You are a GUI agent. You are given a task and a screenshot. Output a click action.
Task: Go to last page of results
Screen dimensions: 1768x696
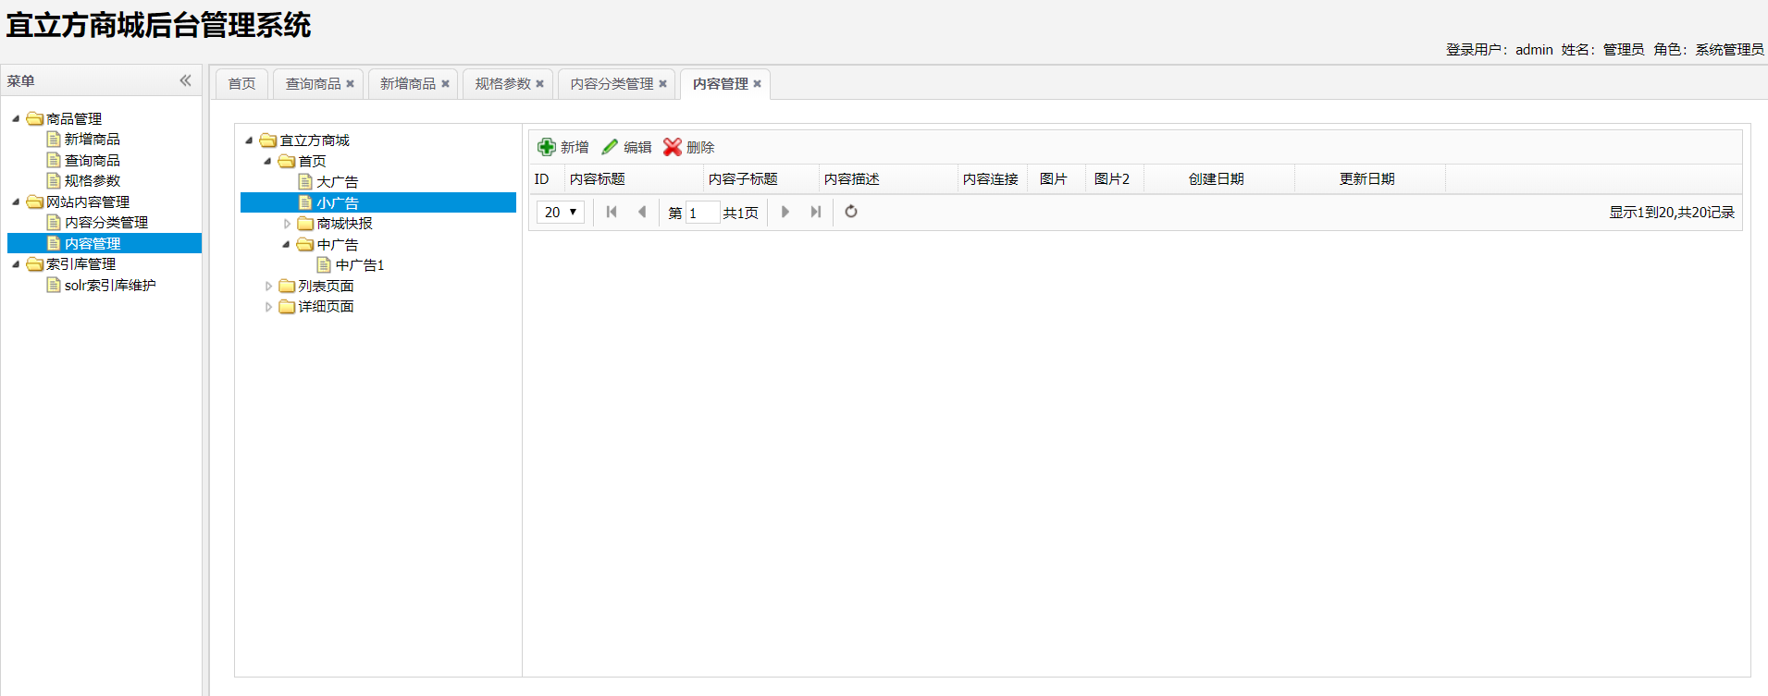[816, 212]
